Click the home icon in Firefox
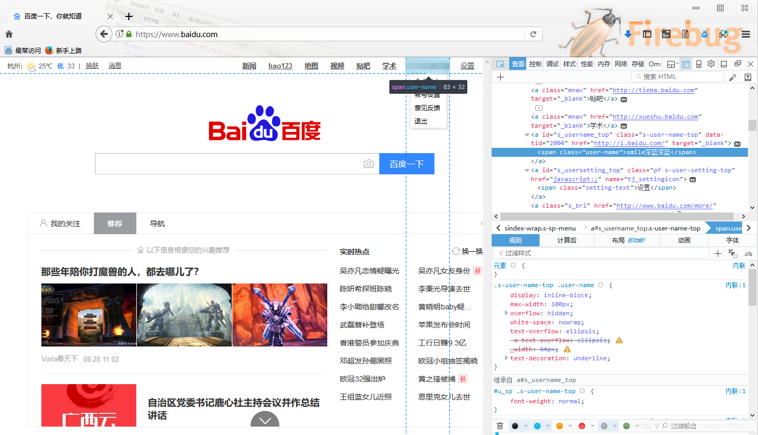Screen dimensions: 758x435 tap(9, 34)
